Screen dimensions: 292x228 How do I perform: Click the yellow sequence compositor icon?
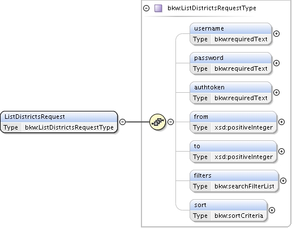(157, 122)
